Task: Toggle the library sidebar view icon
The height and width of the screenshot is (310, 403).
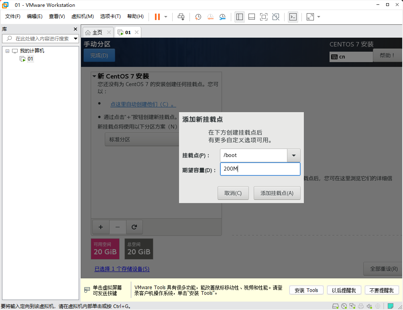Action: pyautogui.click(x=240, y=17)
